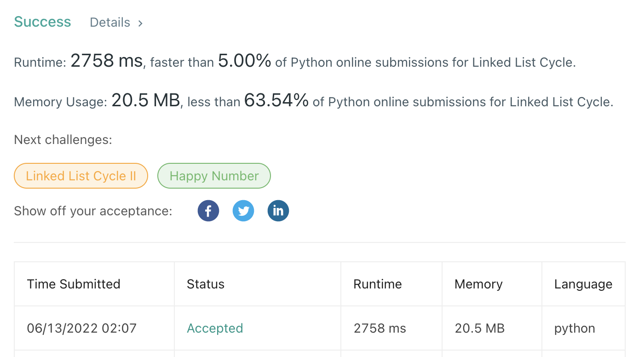The image size is (633, 357).
Task: Click the Runtime column header
Action: [378, 284]
